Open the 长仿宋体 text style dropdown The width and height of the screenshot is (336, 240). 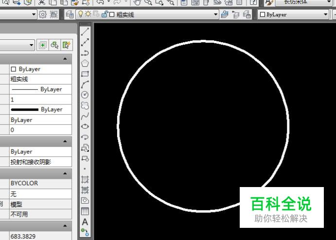[x=329, y=2]
